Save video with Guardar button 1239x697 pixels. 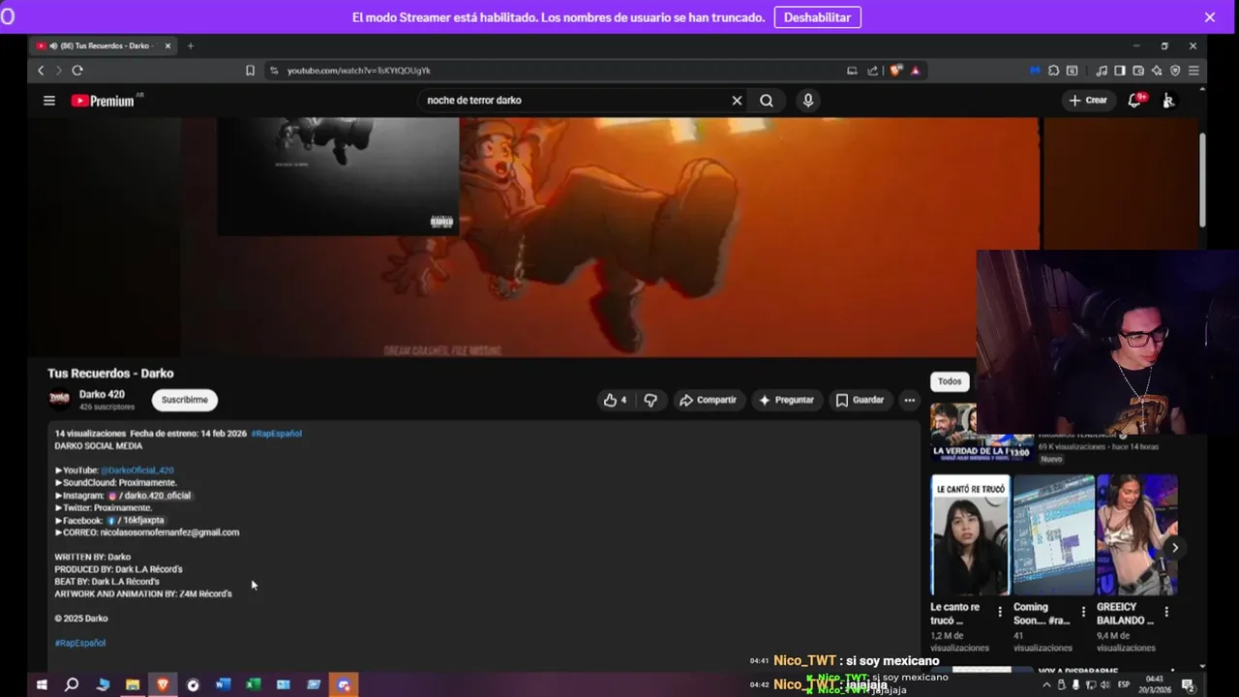(x=860, y=400)
